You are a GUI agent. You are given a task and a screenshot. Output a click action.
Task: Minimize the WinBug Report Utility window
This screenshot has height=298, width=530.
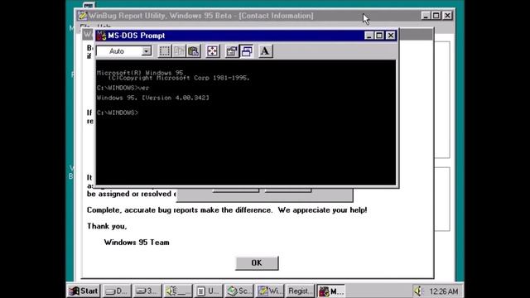pyautogui.click(x=426, y=16)
